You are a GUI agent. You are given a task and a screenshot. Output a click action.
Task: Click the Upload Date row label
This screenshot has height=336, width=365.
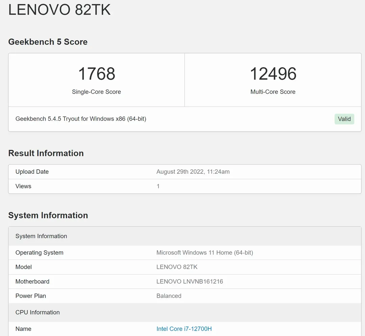[x=32, y=172]
